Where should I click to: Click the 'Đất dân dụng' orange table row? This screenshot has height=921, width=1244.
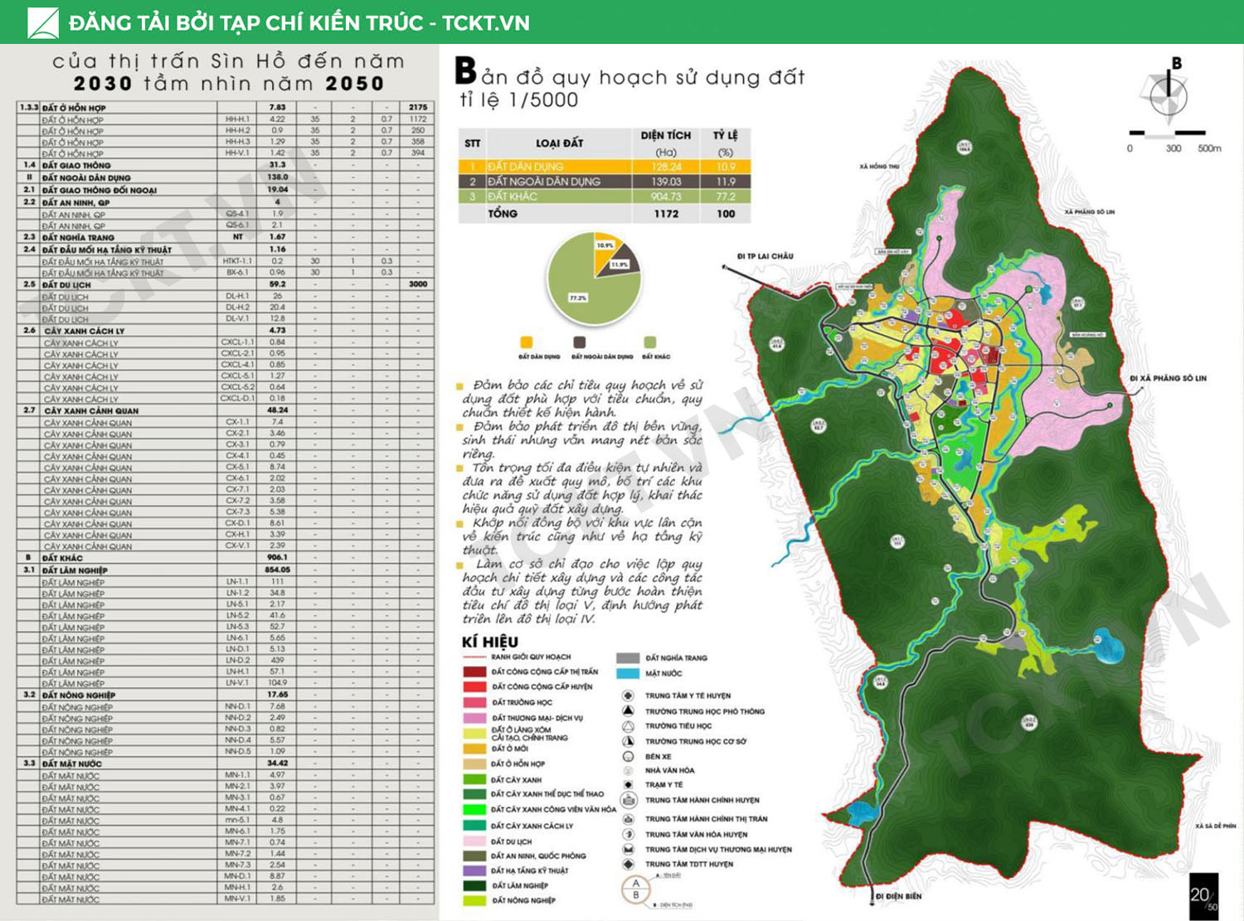pos(605,167)
